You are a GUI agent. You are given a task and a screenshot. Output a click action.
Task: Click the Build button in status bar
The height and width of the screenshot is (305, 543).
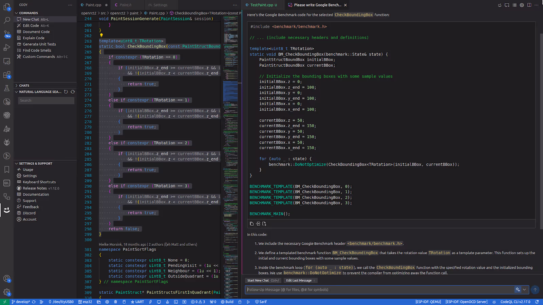click(x=227, y=302)
